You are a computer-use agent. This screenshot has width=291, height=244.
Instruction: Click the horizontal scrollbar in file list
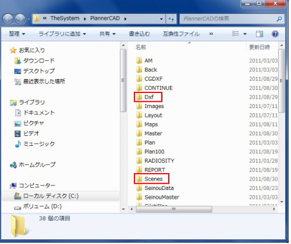tap(174, 209)
